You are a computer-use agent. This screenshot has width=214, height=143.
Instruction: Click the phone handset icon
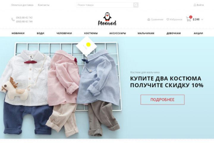pyautogui.click(x=13, y=20)
